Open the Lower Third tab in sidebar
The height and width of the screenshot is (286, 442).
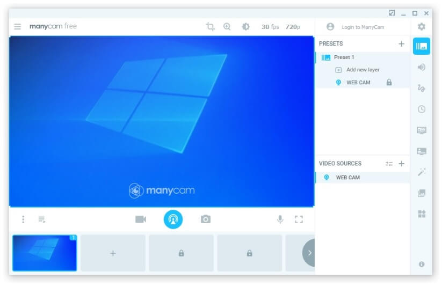pos(422,151)
